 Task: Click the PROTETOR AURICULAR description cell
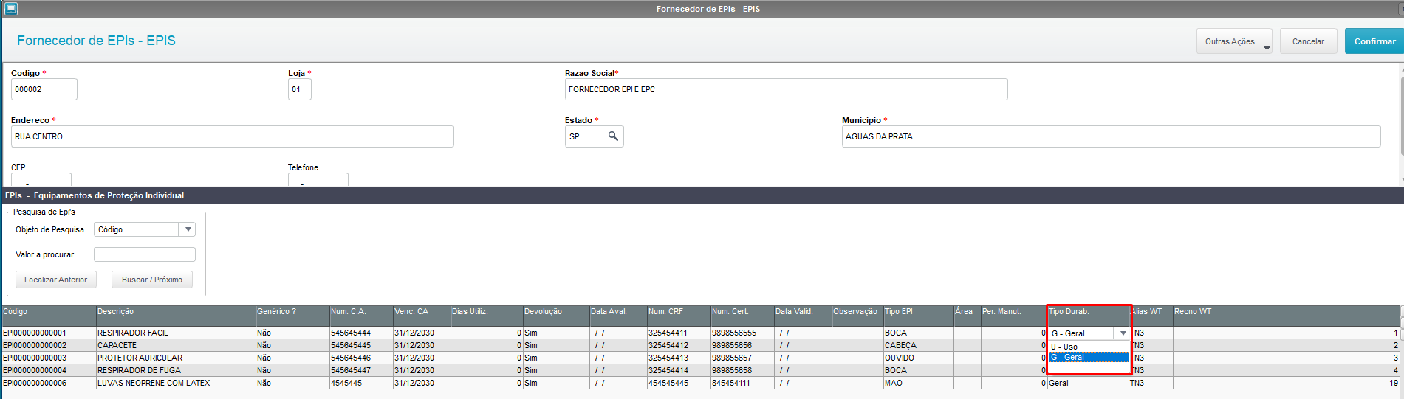[176, 358]
